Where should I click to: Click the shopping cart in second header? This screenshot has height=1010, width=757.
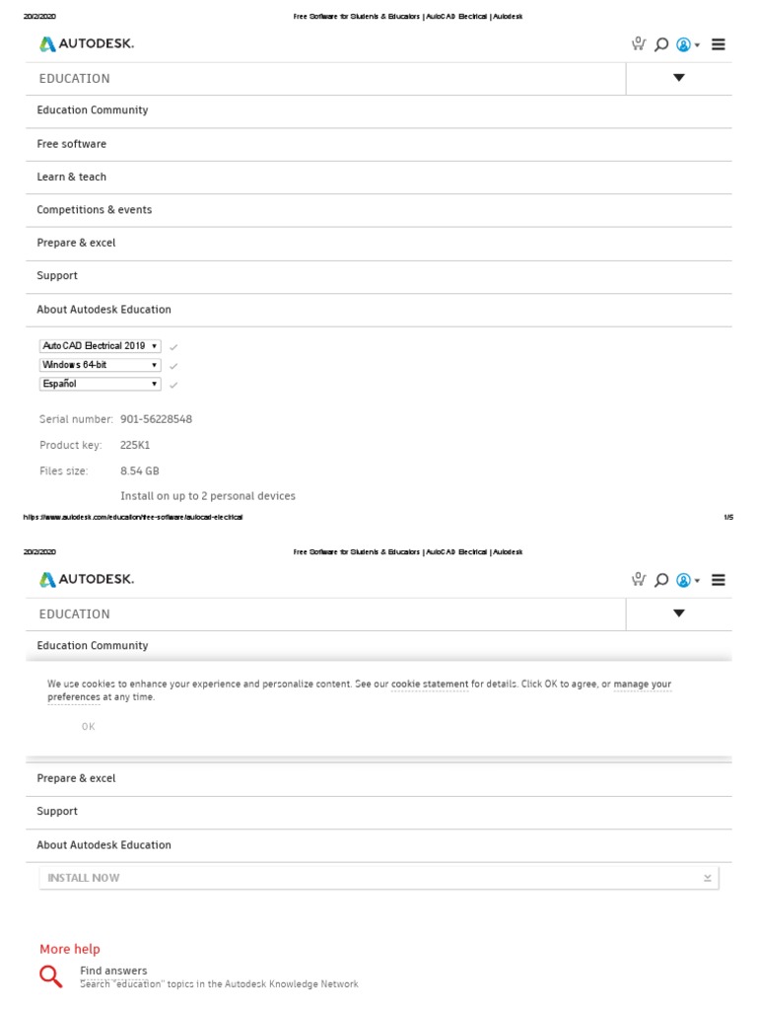639,580
